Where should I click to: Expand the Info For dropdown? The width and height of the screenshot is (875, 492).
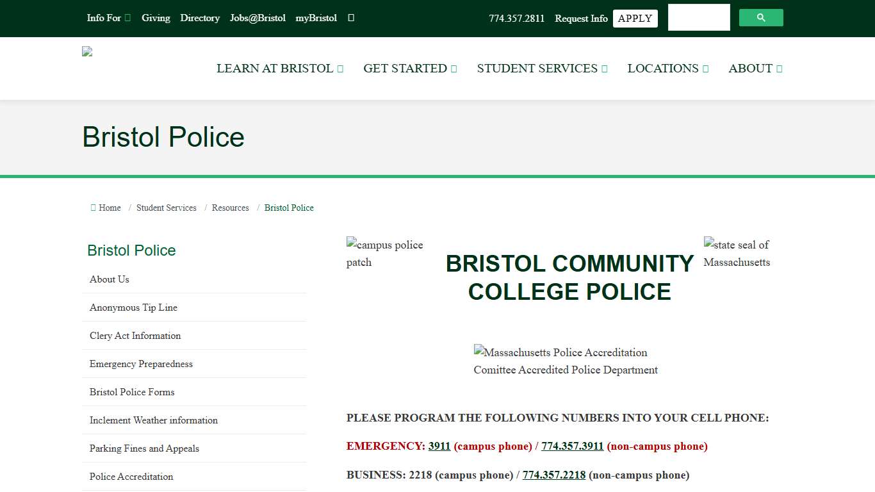[x=108, y=18]
